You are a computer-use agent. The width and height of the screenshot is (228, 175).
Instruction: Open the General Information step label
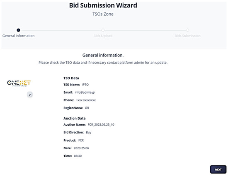coord(19,36)
